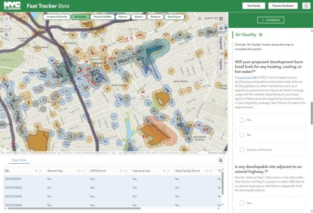Open the Legend side tab

click(221, 43)
